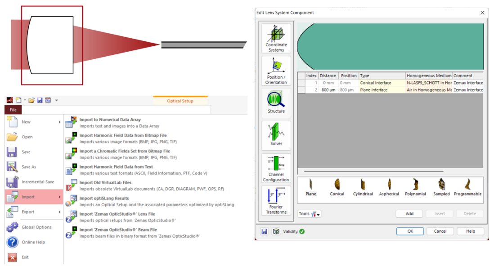Viewport: 494px width, 270px height.
Task: Open the Fourier Transforms page
Action: pyautogui.click(x=276, y=200)
